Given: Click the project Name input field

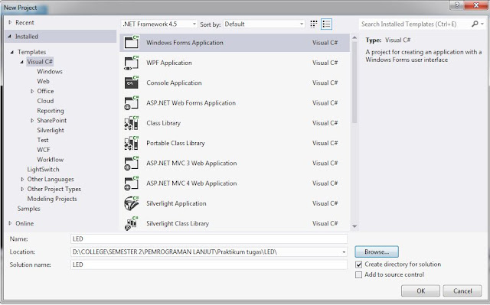Looking at the screenshot, I should (x=209, y=239).
